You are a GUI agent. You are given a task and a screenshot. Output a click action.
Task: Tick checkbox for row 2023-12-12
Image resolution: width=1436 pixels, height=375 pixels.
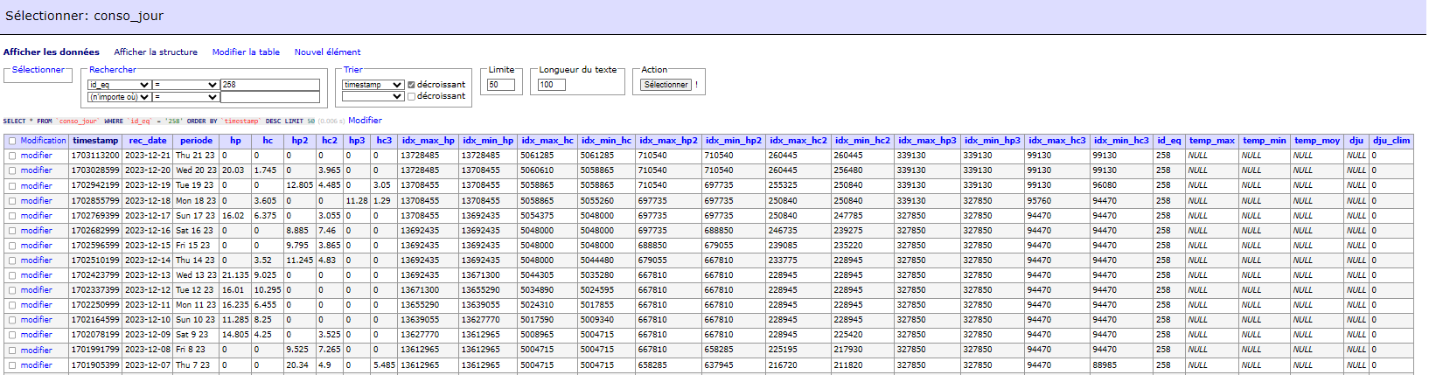coord(12,290)
